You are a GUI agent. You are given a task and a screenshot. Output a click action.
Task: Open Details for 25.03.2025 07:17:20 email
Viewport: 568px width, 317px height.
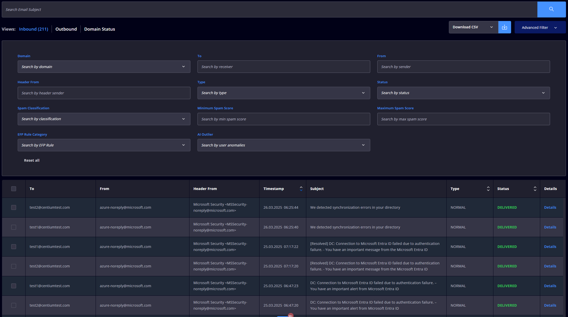pos(550,266)
